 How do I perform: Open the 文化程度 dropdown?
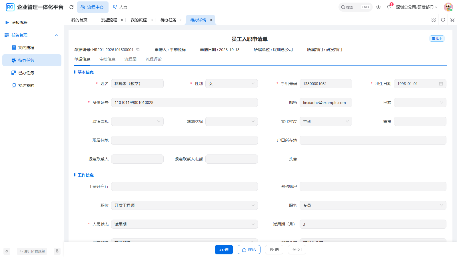point(326,121)
